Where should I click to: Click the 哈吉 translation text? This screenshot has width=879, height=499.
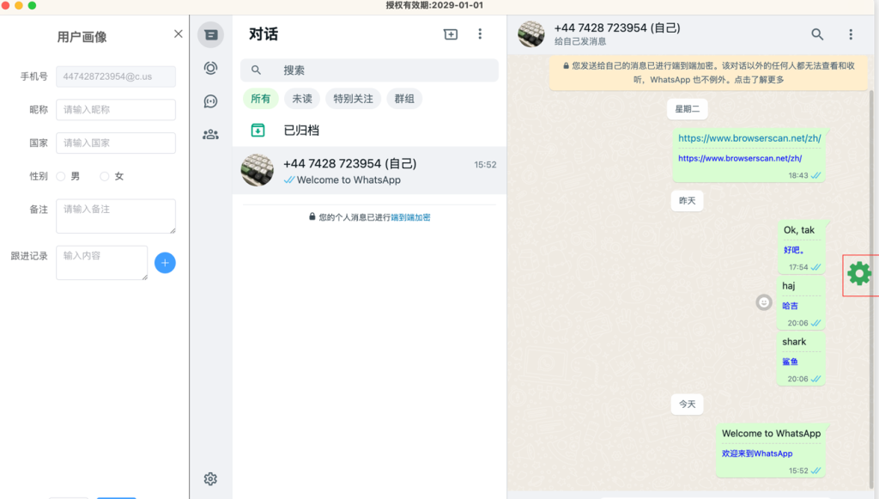791,306
